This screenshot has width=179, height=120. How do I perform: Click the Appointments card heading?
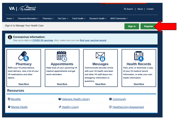tap(62, 64)
